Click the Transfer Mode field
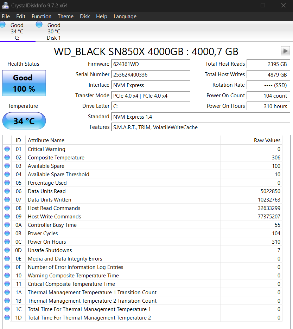293x329 pixels. (x=151, y=96)
